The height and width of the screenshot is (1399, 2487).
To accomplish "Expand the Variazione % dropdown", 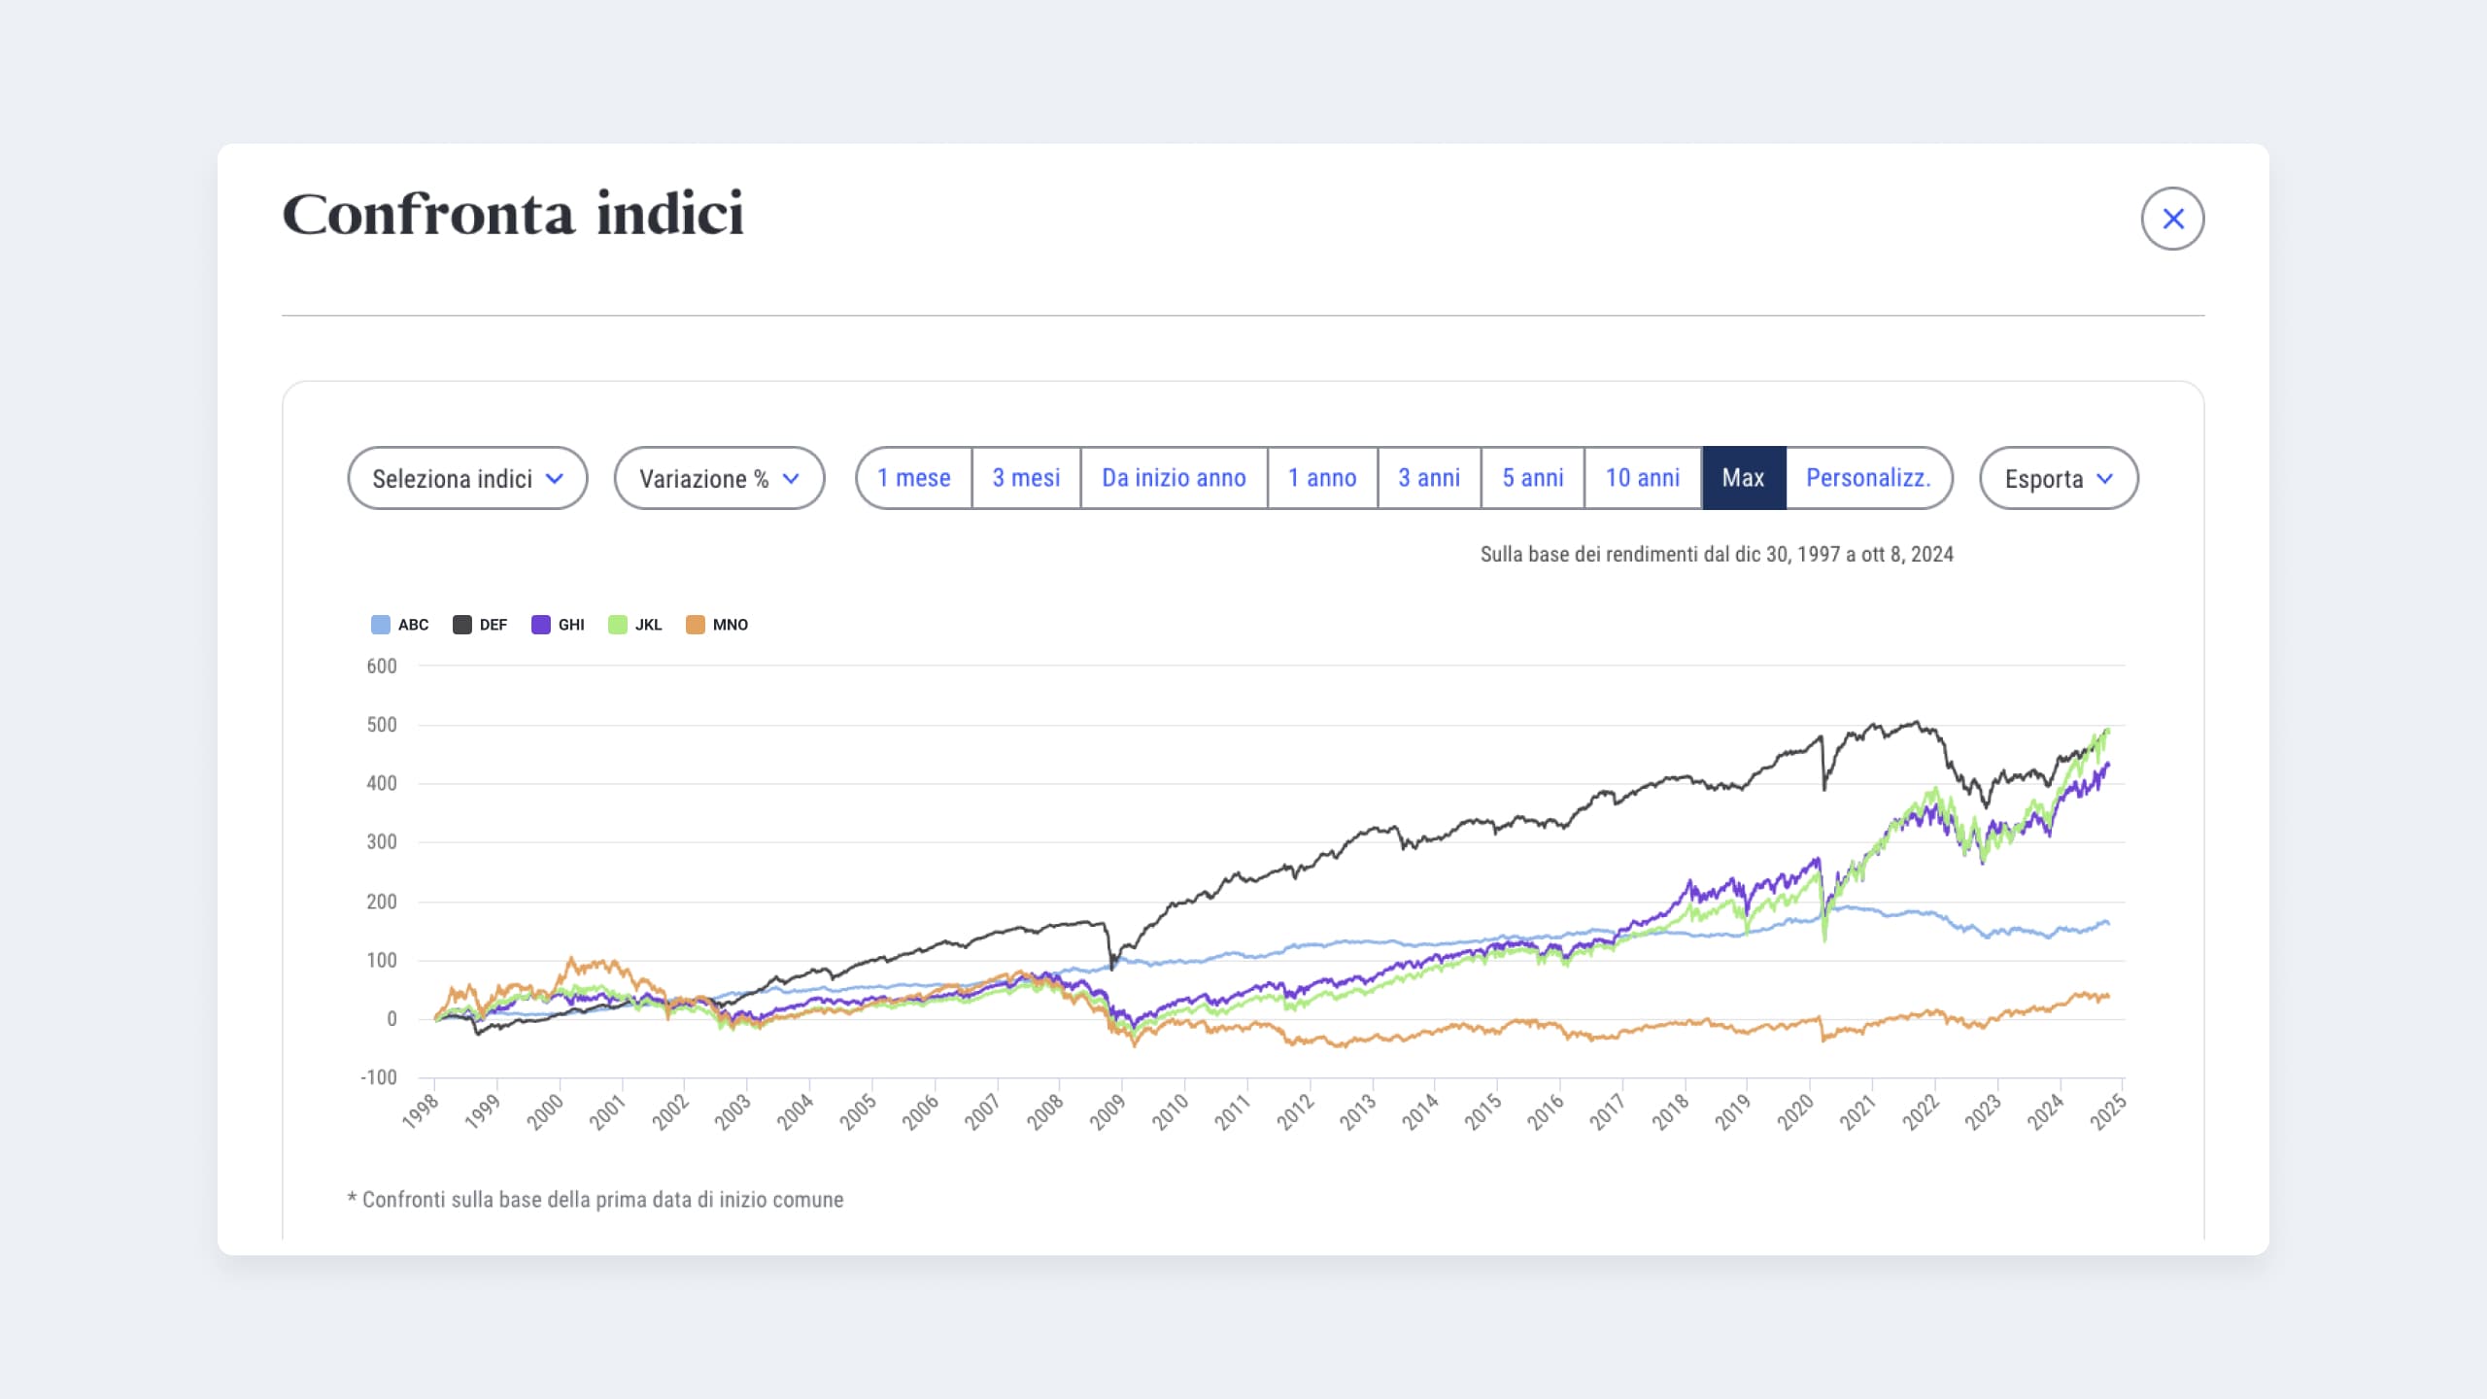I will coord(719,478).
